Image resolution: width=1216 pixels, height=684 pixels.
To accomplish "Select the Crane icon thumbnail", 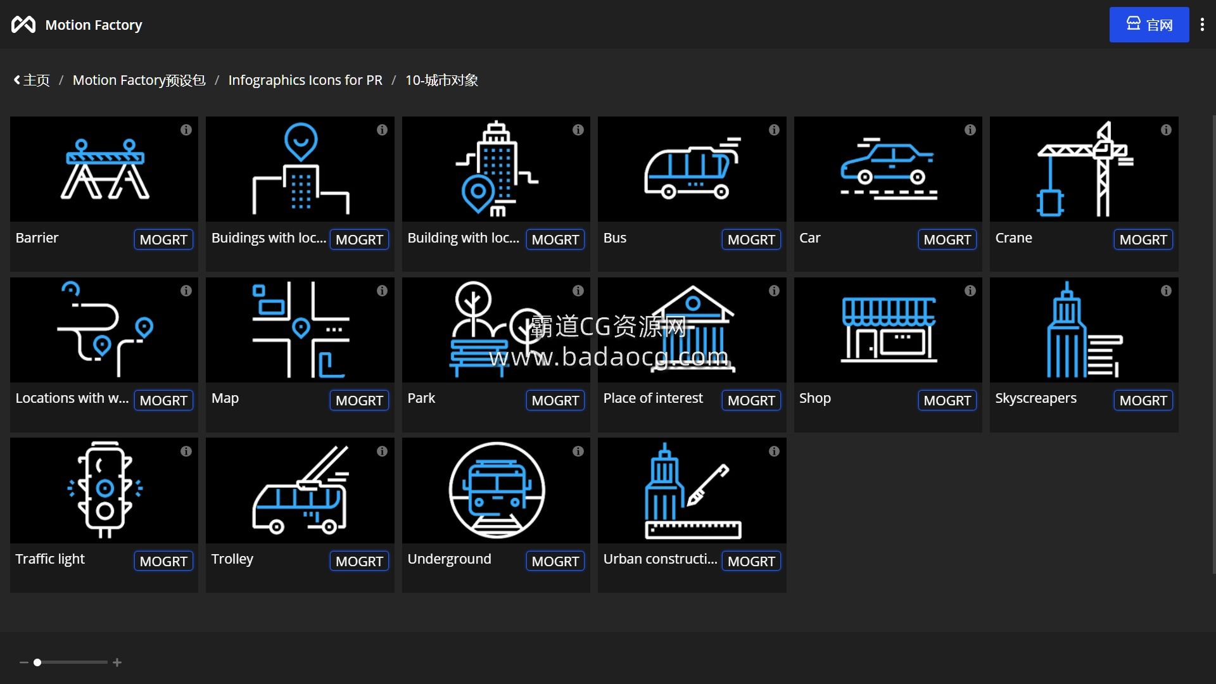I will pyautogui.click(x=1084, y=169).
